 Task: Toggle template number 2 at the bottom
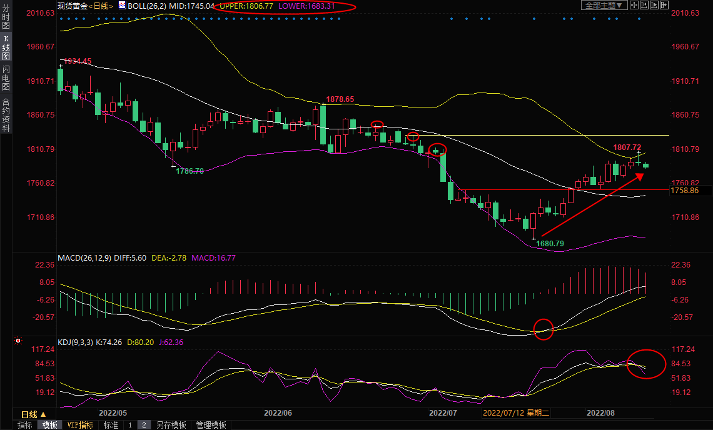tap(143, 425)
